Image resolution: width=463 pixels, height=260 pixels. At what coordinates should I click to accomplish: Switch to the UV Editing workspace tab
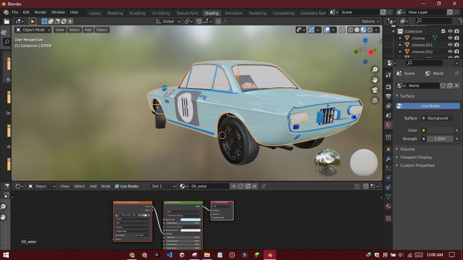(161, 13)
